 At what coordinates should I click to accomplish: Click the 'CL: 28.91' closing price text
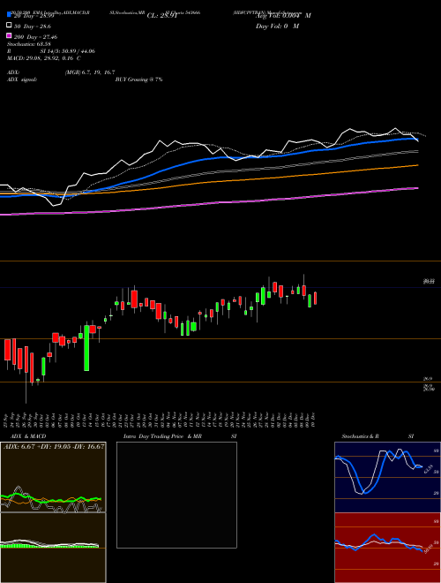(x=162, y=16)
